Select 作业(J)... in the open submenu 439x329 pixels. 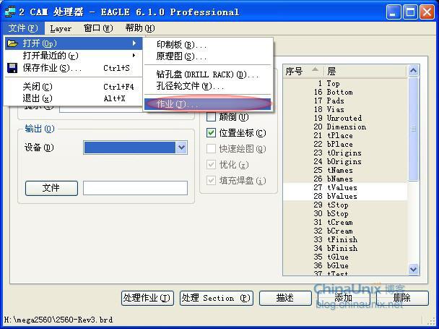pos(208,104)
